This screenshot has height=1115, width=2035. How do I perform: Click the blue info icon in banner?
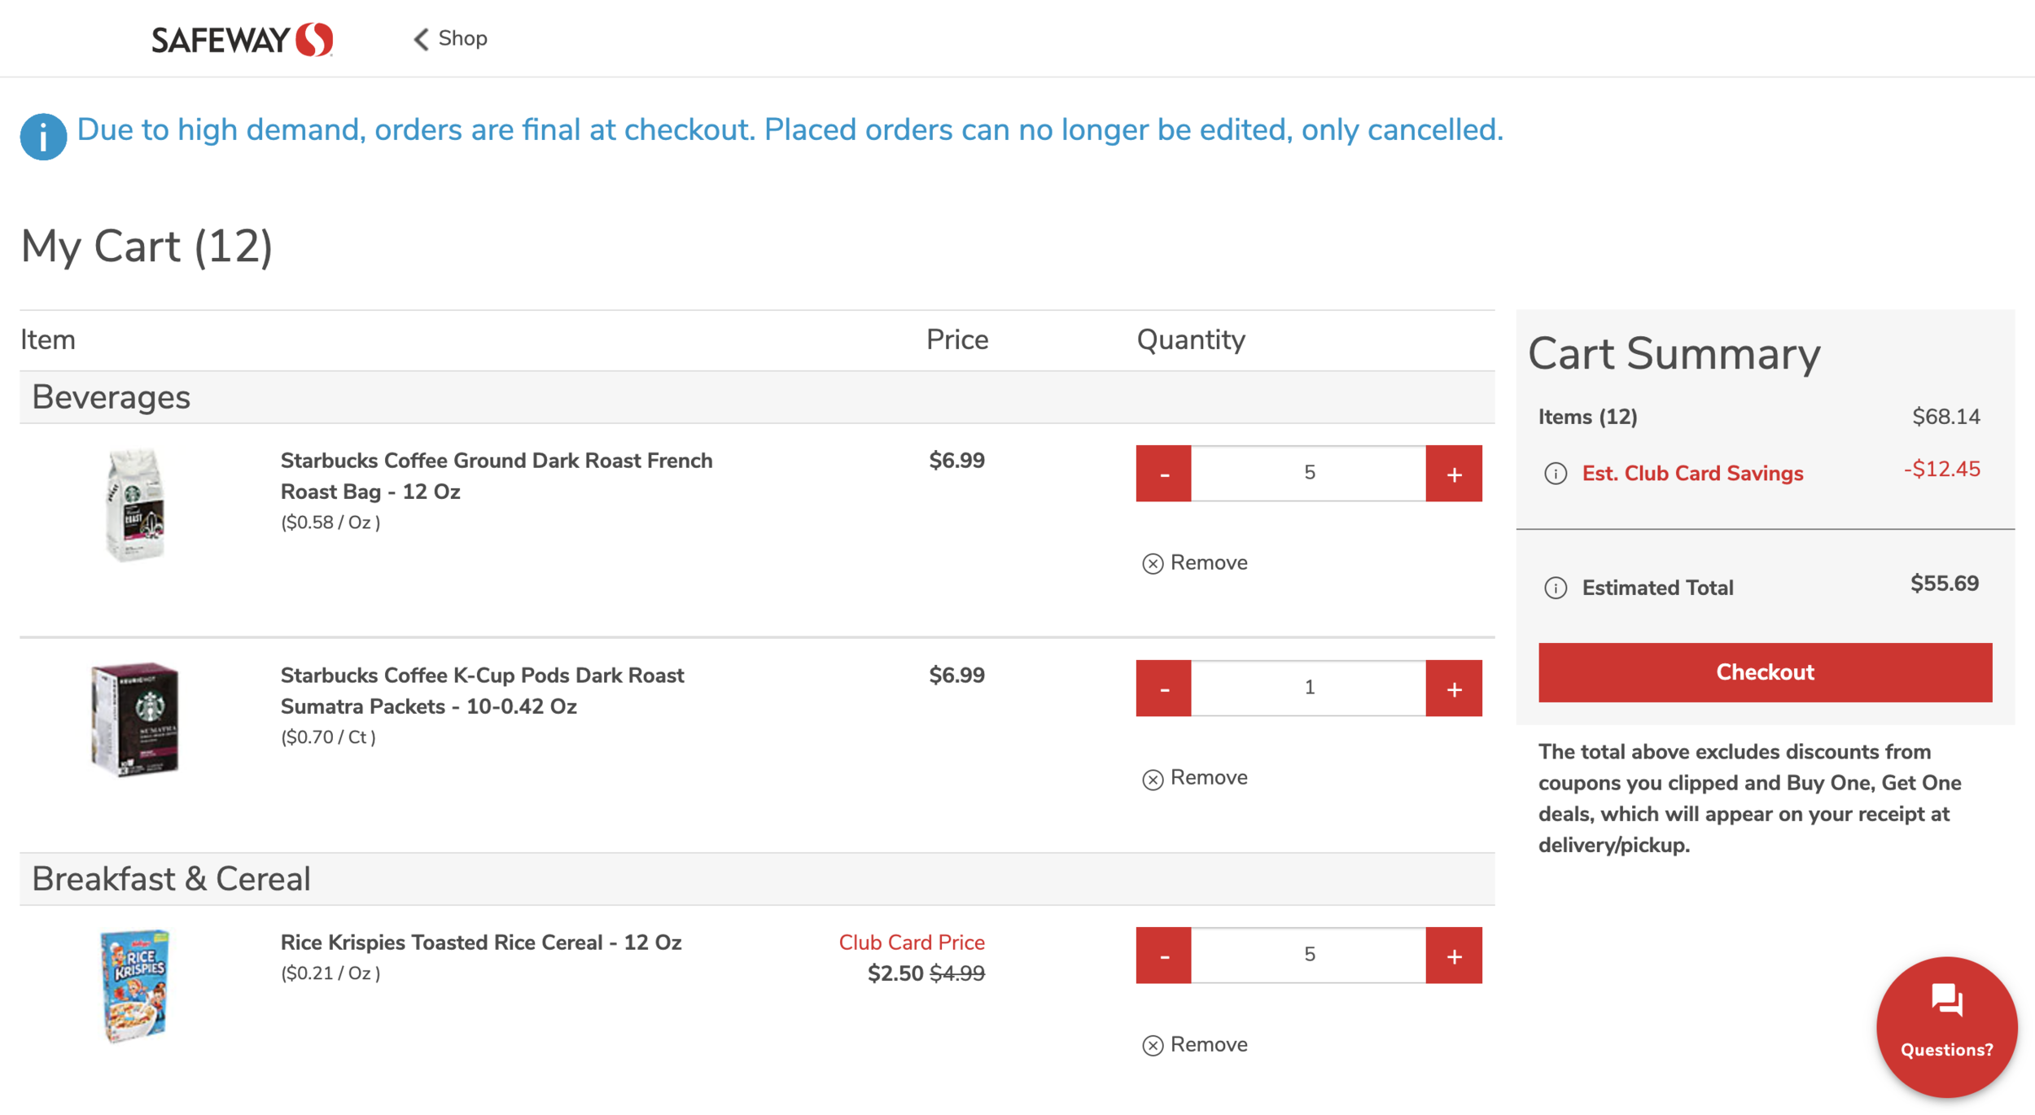click(x=43, y=136)
